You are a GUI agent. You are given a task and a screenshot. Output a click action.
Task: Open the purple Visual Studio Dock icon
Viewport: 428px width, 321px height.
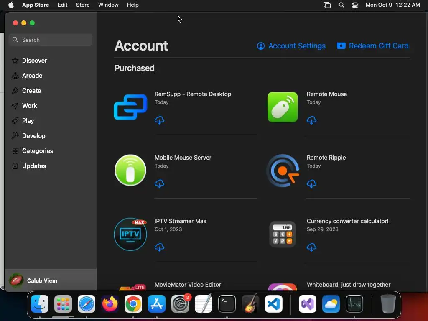click(x=308, y=304)
